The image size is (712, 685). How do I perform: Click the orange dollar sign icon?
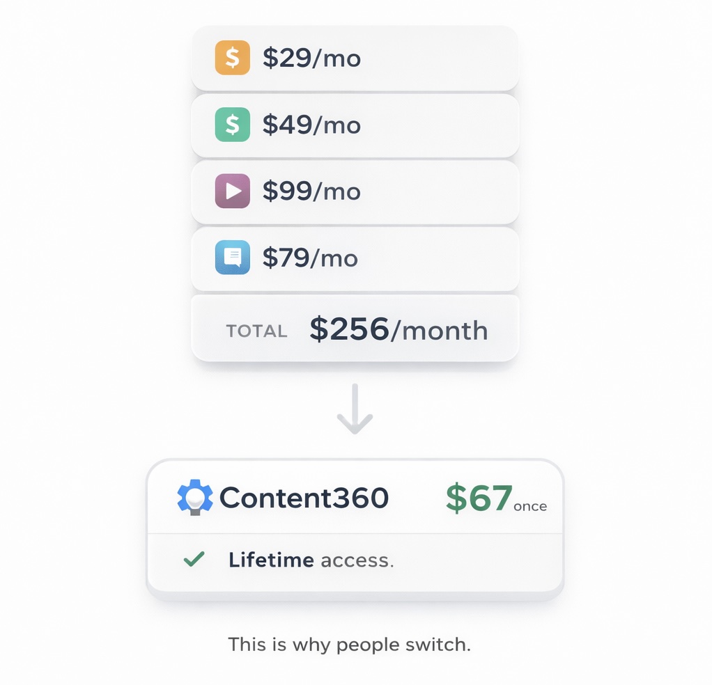(x=233, y=58)
